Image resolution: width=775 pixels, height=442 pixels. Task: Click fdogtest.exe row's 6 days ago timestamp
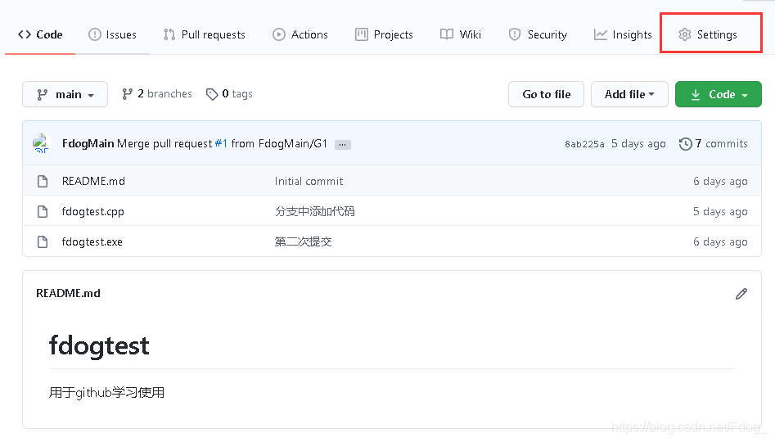[720, 241]
